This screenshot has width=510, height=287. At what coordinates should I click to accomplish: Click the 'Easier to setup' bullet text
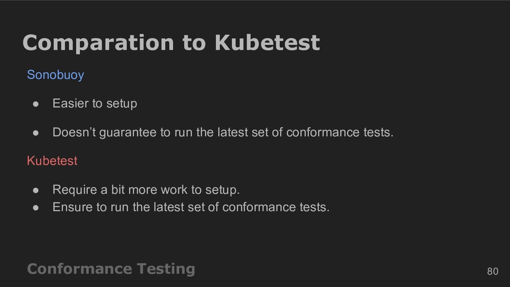pos(95,104)
